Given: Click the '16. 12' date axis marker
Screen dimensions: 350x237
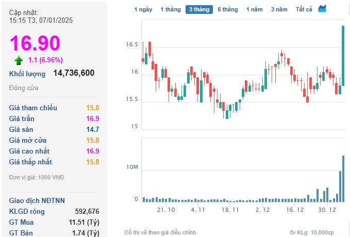Looking at the screenshot, I should 295,210.
